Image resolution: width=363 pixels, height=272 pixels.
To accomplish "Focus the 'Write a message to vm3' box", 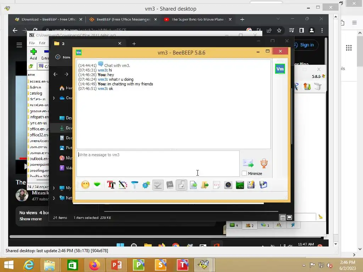I will [158, 164].
